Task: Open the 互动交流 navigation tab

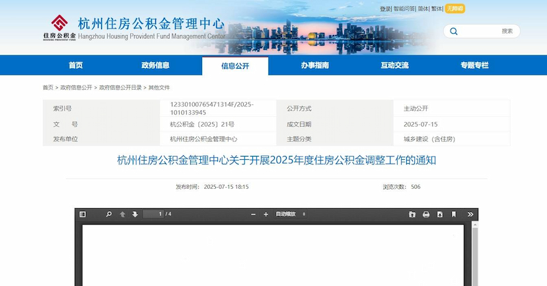Action: (x=395, y=65)
